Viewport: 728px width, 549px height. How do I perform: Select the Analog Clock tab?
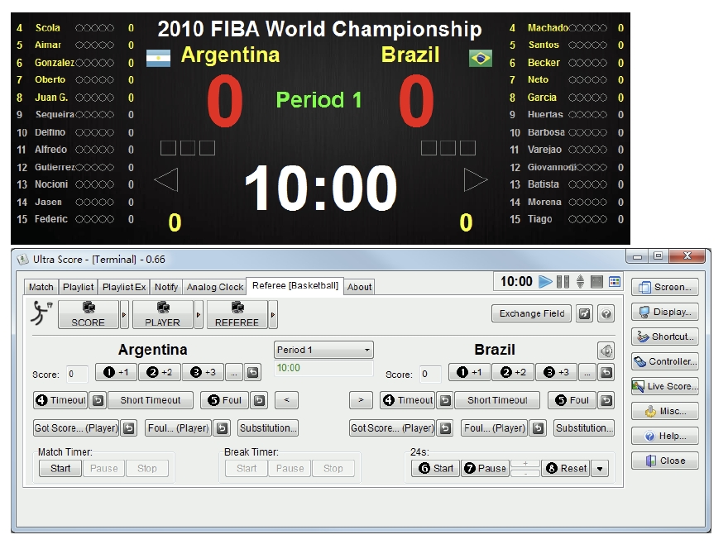(214, 287)
